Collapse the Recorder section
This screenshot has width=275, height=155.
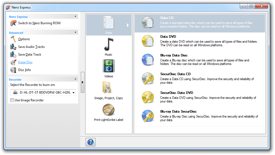click(75, 79)
